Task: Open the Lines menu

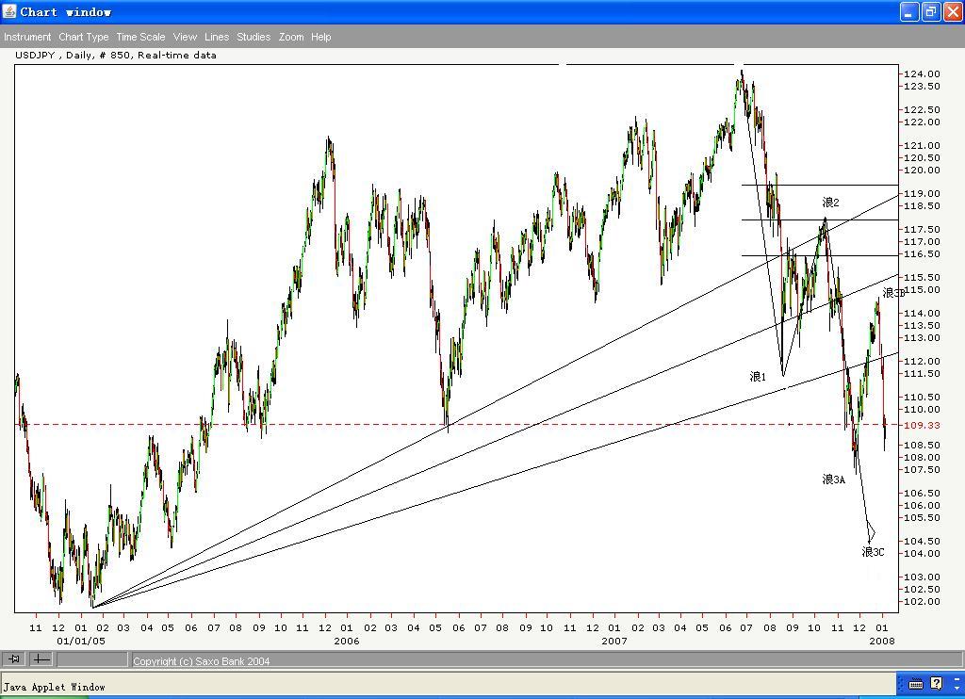Action: 217,37
